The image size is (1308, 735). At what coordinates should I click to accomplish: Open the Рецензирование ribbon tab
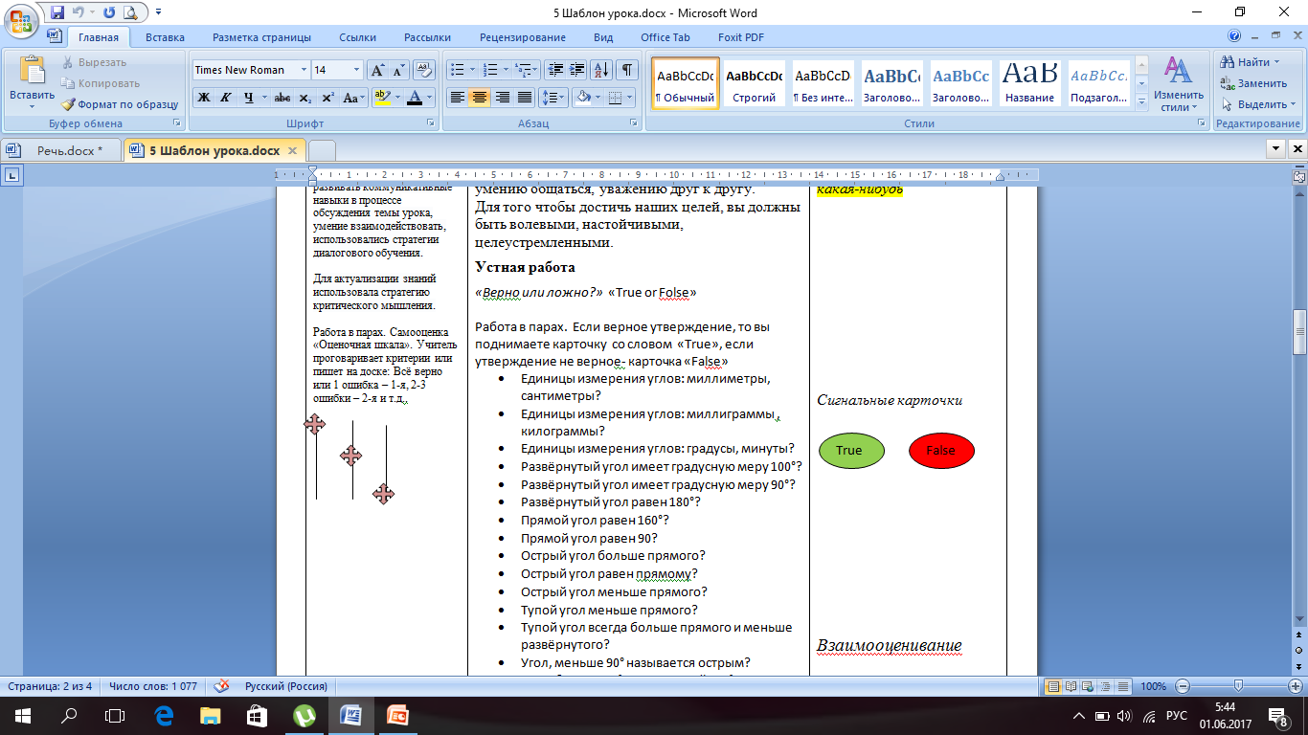point(523,37)
